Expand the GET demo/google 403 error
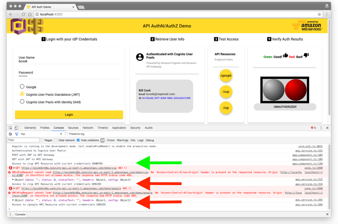338x224 pixels. point(14,188)
